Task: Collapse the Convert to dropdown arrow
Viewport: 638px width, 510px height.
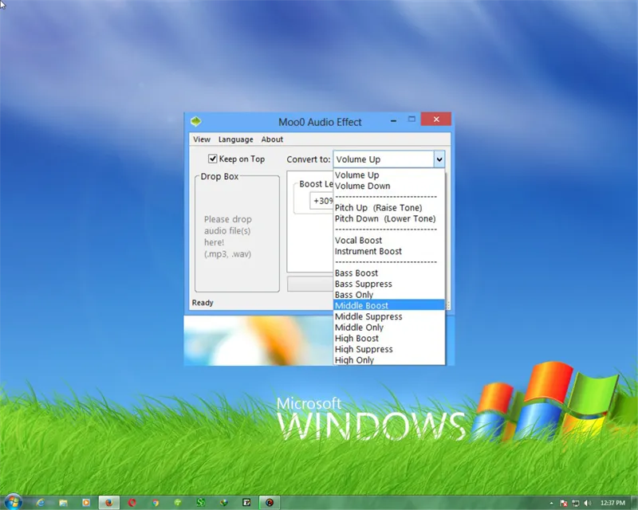Action: click(439, 159)
